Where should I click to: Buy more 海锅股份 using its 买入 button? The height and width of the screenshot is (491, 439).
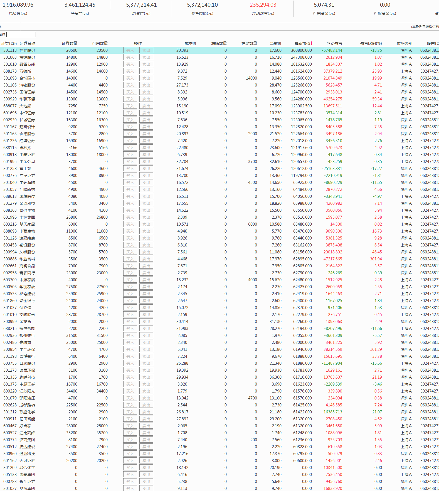[130, 57]
